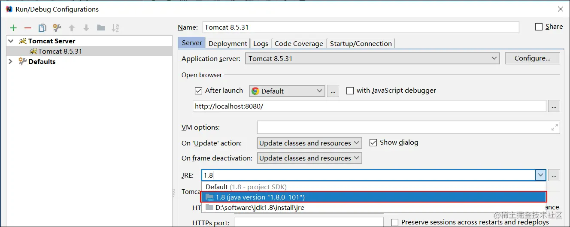Toggle Preserve sessions across restarts checkbox
The image size is (570, 227).
tap(395, 222)
